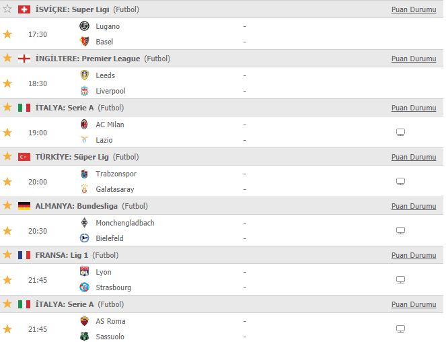Favorite the İsviçre Super Ligi league star

point(7,9)
